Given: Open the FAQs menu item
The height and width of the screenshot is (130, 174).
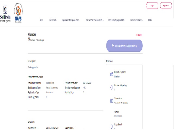Looking at the screenshot, I should point(150,20).
